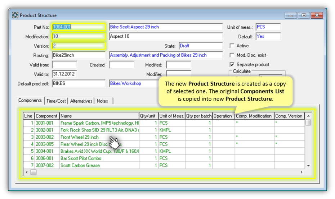Click the grid's scroll down arrow
Image resolution: width=335 pixels, height=199 pixels.
308,166
